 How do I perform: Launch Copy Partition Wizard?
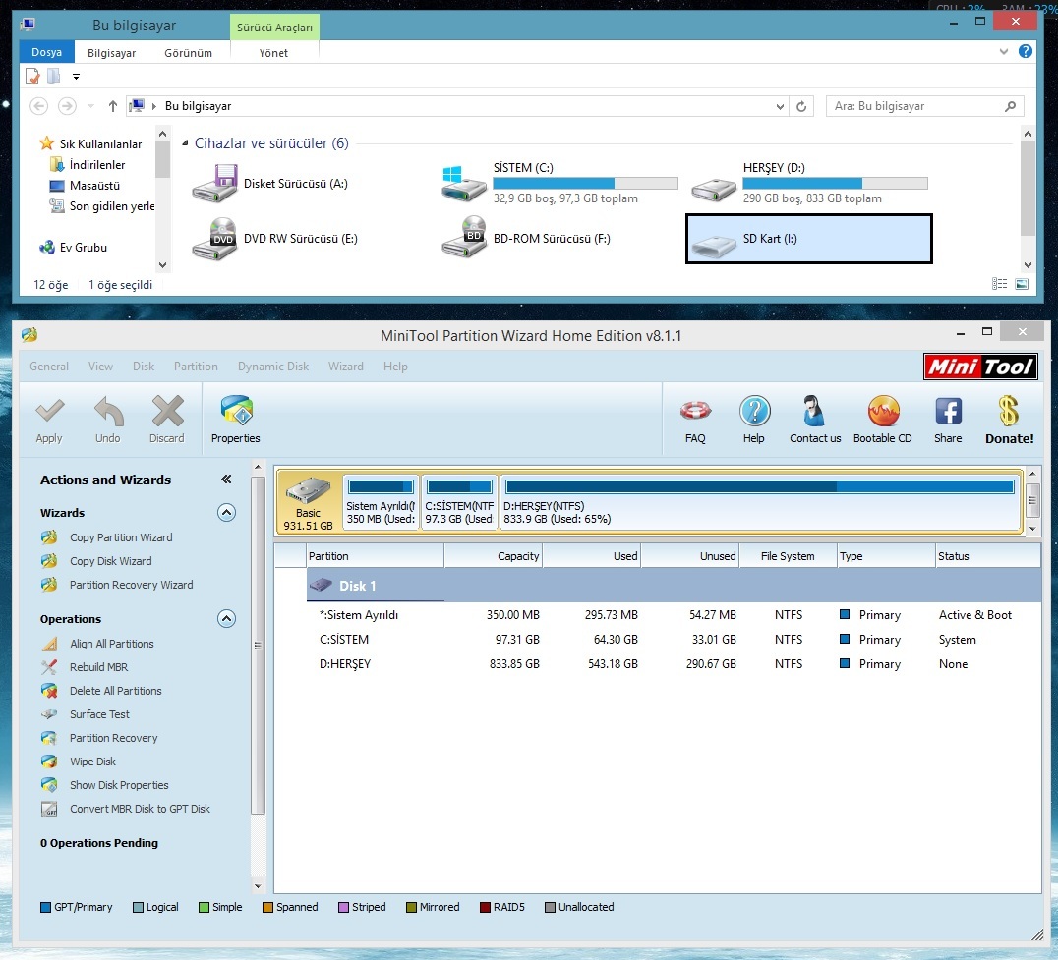[121, 537]
